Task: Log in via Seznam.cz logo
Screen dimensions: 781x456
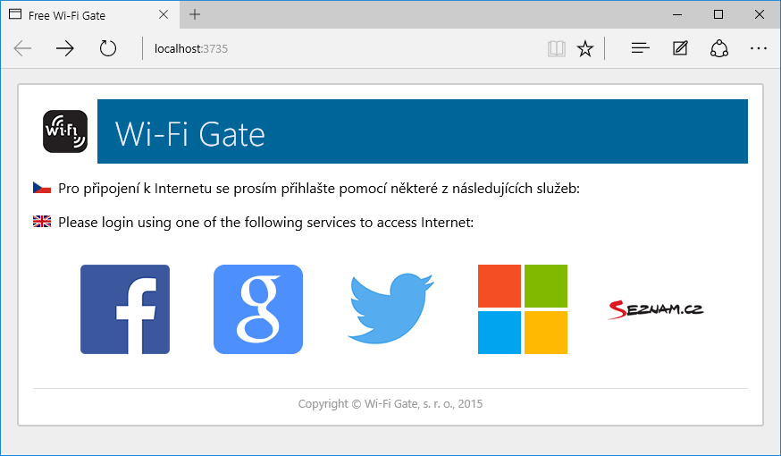Action: pos(656,309)
